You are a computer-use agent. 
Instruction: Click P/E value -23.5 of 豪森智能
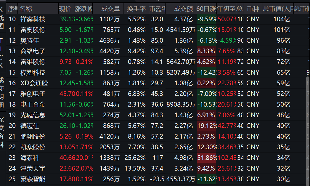157,179
